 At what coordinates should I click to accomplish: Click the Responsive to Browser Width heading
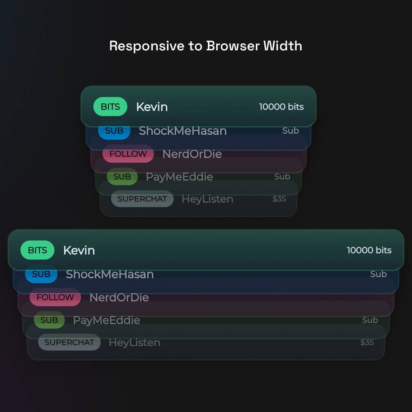pyautogui.click(x=206, y=46)
